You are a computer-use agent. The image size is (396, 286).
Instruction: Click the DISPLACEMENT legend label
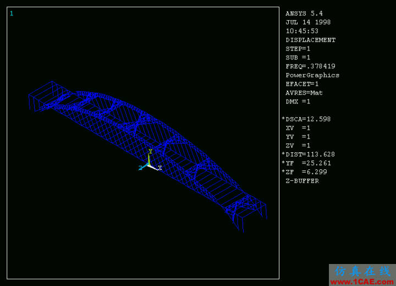coord(310,40)
